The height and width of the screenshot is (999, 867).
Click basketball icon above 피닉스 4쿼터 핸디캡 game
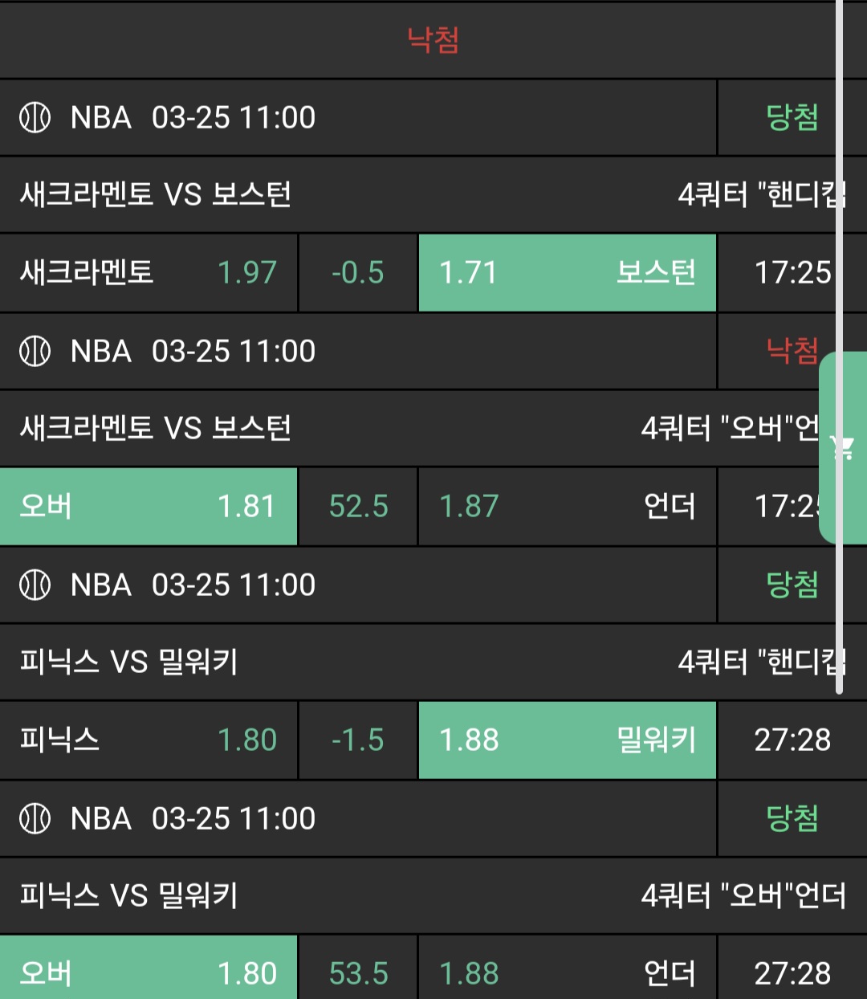click(x=35, y=585)
